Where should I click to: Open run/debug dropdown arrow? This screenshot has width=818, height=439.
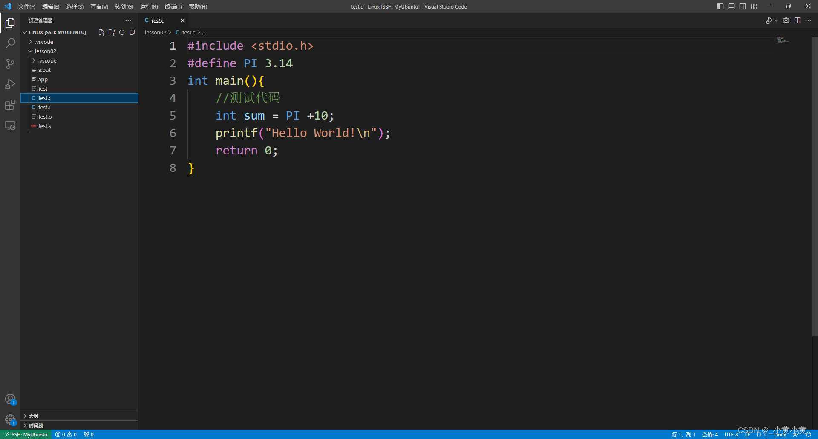pos(776,20)
